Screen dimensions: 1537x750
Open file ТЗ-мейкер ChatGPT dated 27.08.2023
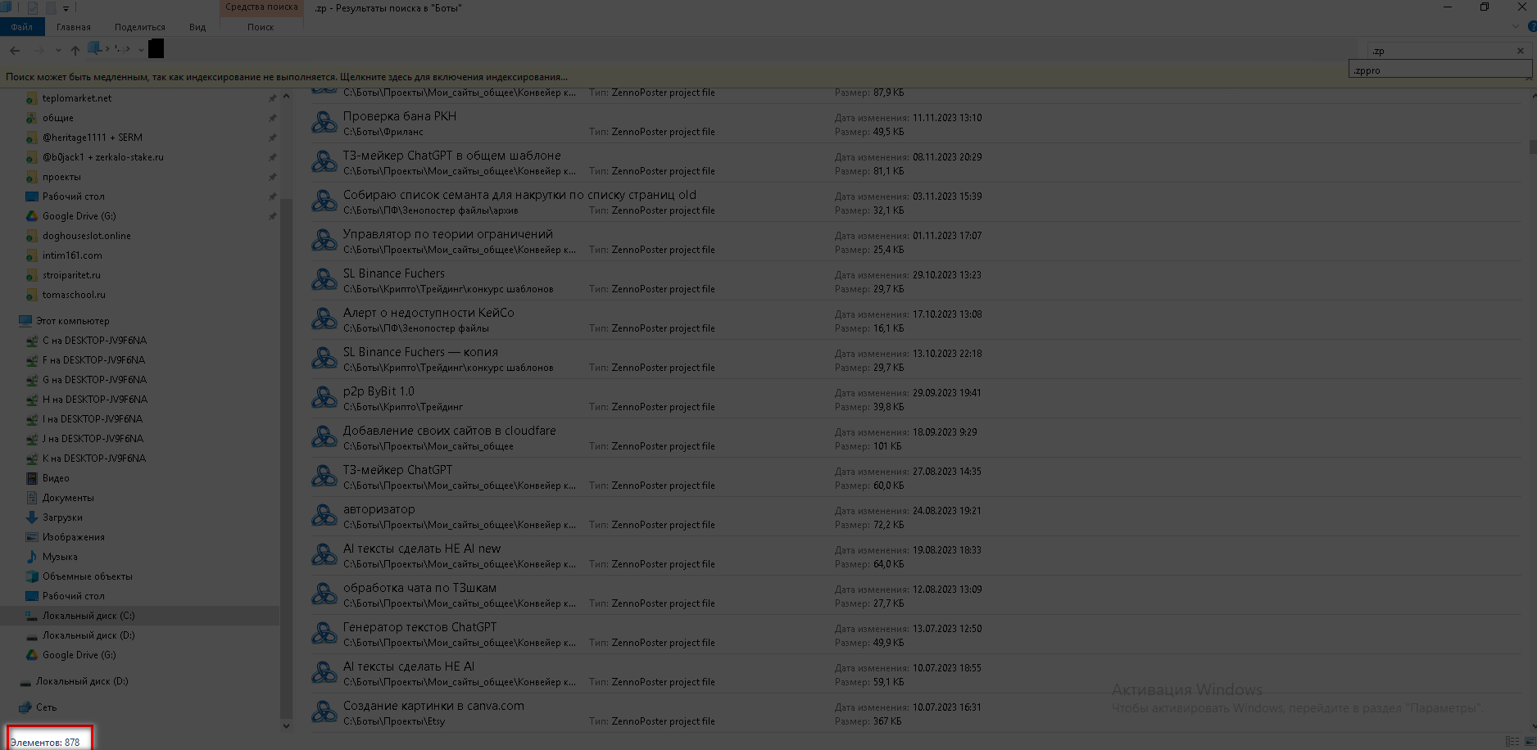click(397, 470)
